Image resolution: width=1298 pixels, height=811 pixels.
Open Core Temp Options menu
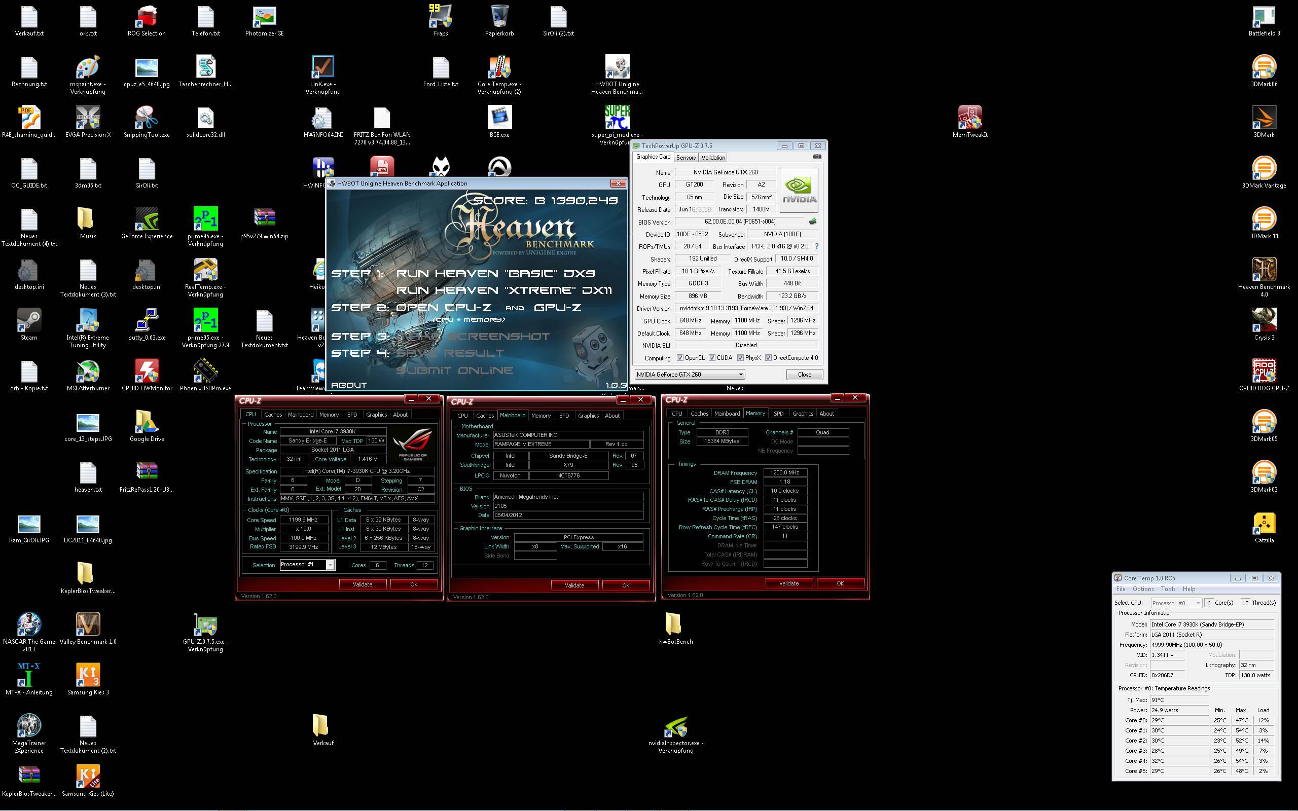(1143, 589)
